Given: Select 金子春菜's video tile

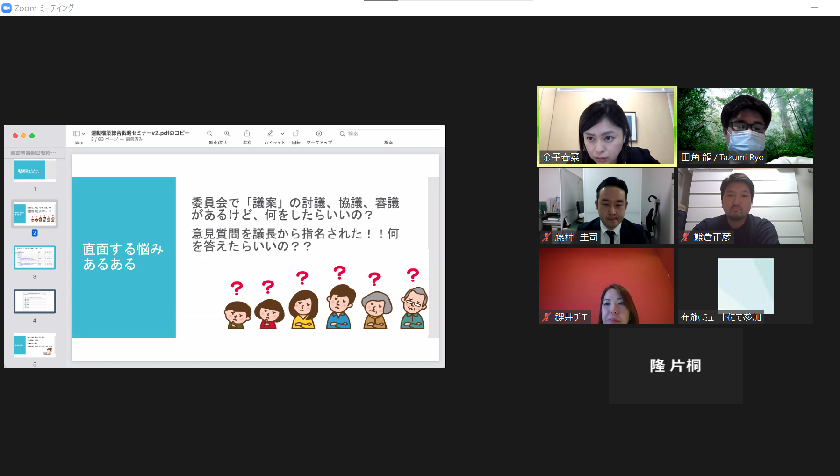Looking at the screenshot, I should (x=606, y=126).
